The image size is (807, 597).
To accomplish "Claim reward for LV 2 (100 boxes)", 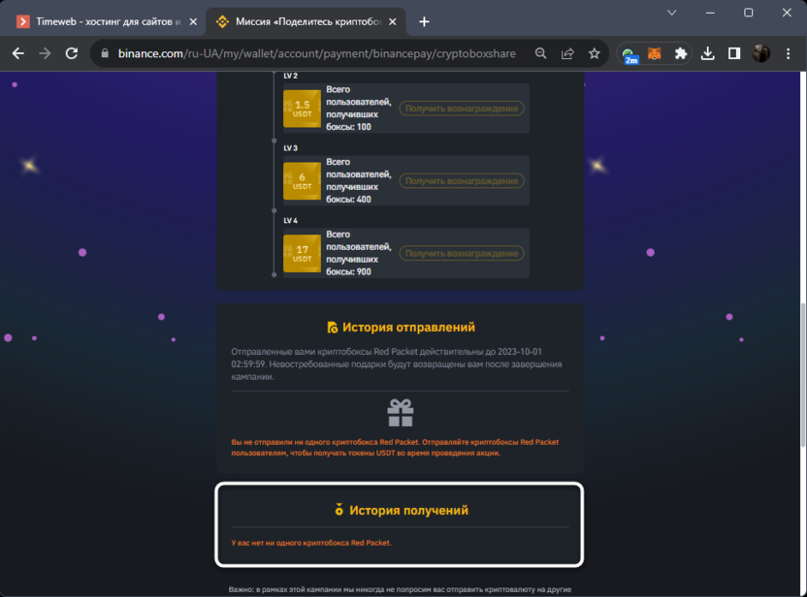I will point(462,109).
